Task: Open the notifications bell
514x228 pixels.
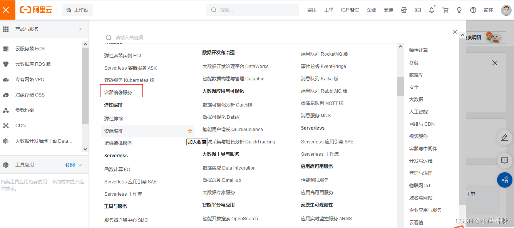Action: point(432,10)
